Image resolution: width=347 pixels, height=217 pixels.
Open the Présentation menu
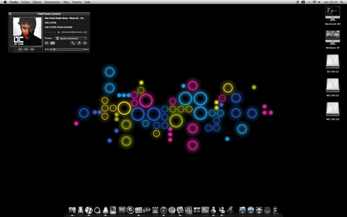point(53,2)
